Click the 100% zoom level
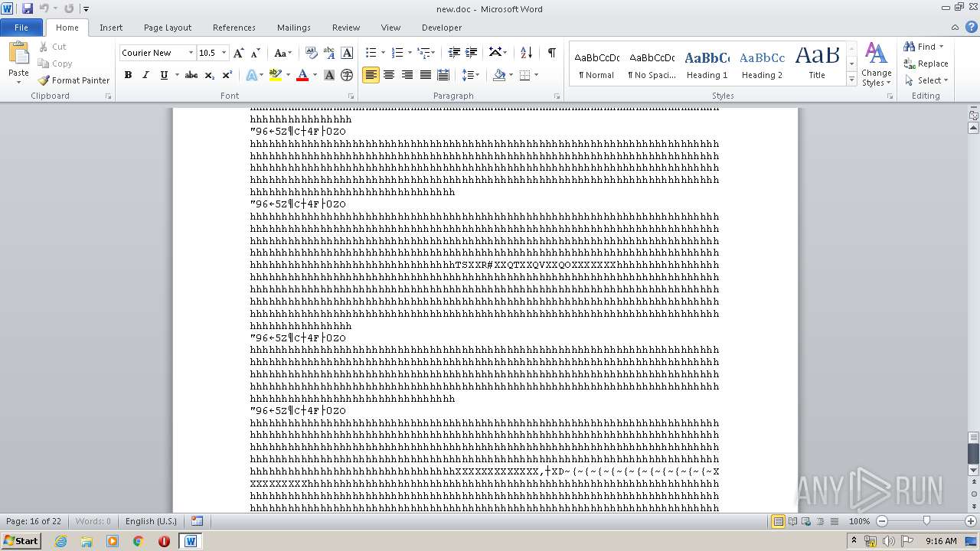 pyautogui.click(x=859, y=521)
